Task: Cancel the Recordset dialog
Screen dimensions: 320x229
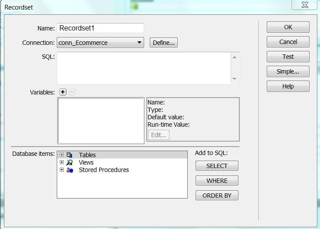Action: [x=288, y=42]
